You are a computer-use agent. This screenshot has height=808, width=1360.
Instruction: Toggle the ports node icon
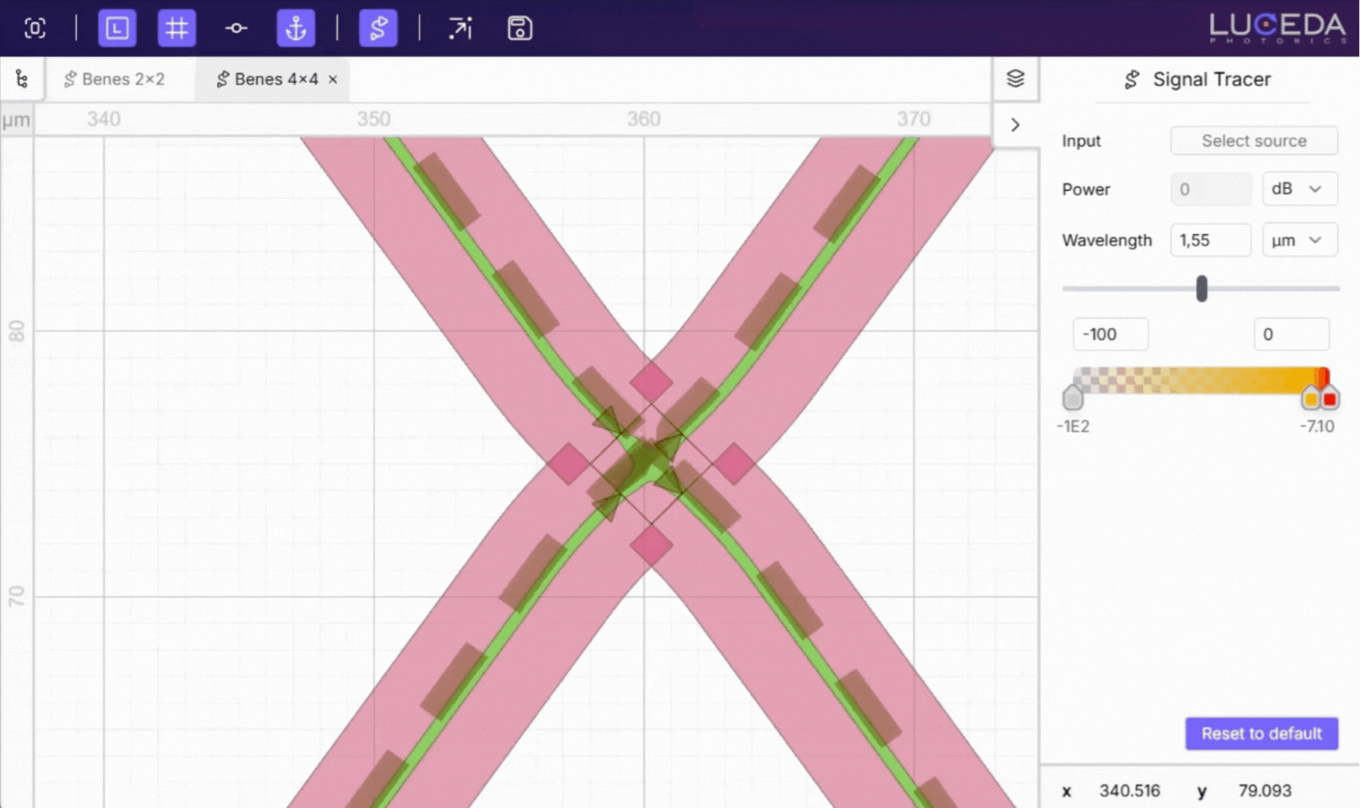[237, 28]
